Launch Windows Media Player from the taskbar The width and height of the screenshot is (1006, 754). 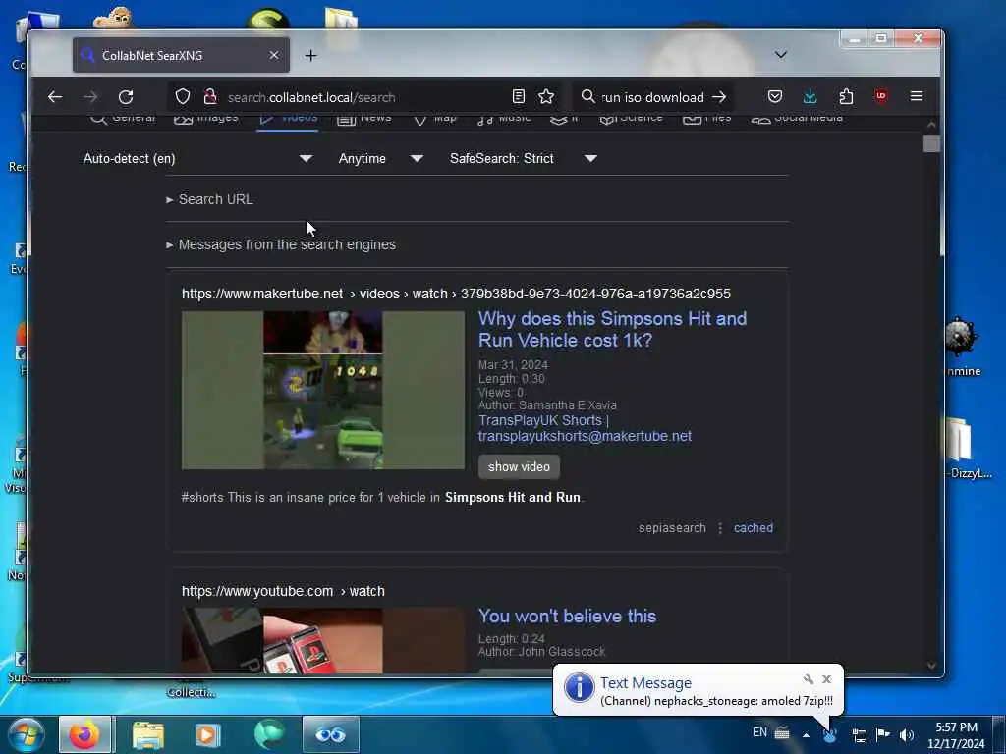click(x=206, y=734)
